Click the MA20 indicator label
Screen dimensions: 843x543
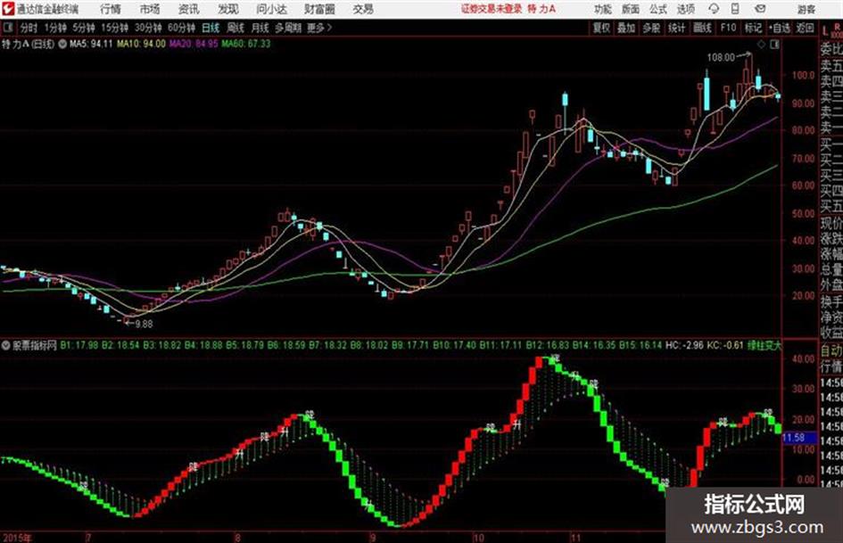coord(194,44)
